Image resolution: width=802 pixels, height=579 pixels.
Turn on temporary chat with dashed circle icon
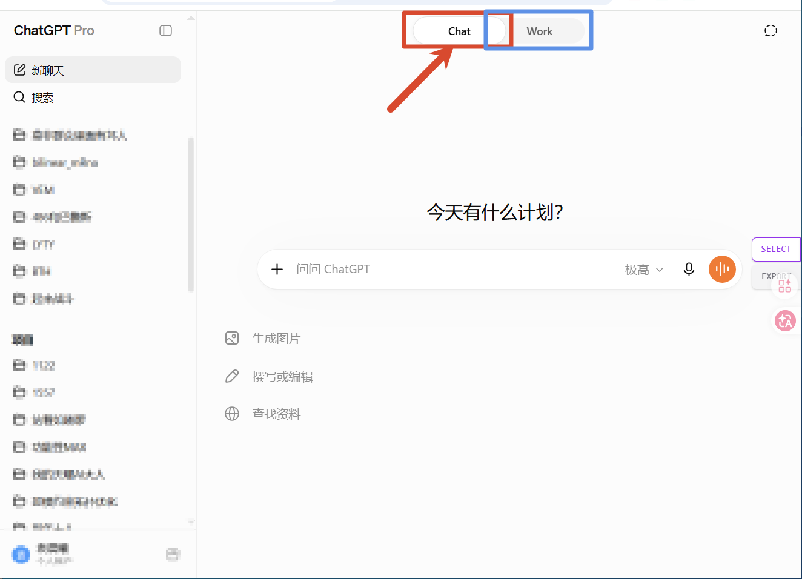point(771,31)
